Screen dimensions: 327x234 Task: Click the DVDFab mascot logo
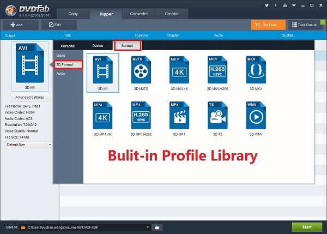point(11,11)
